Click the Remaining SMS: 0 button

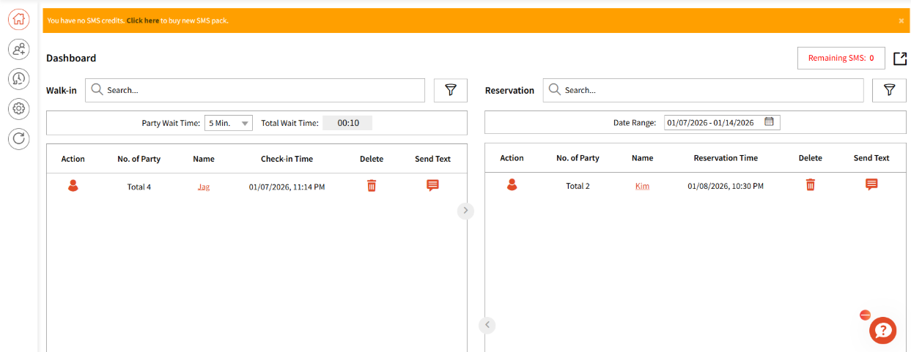pyautogui.click(x=841, y=58)
